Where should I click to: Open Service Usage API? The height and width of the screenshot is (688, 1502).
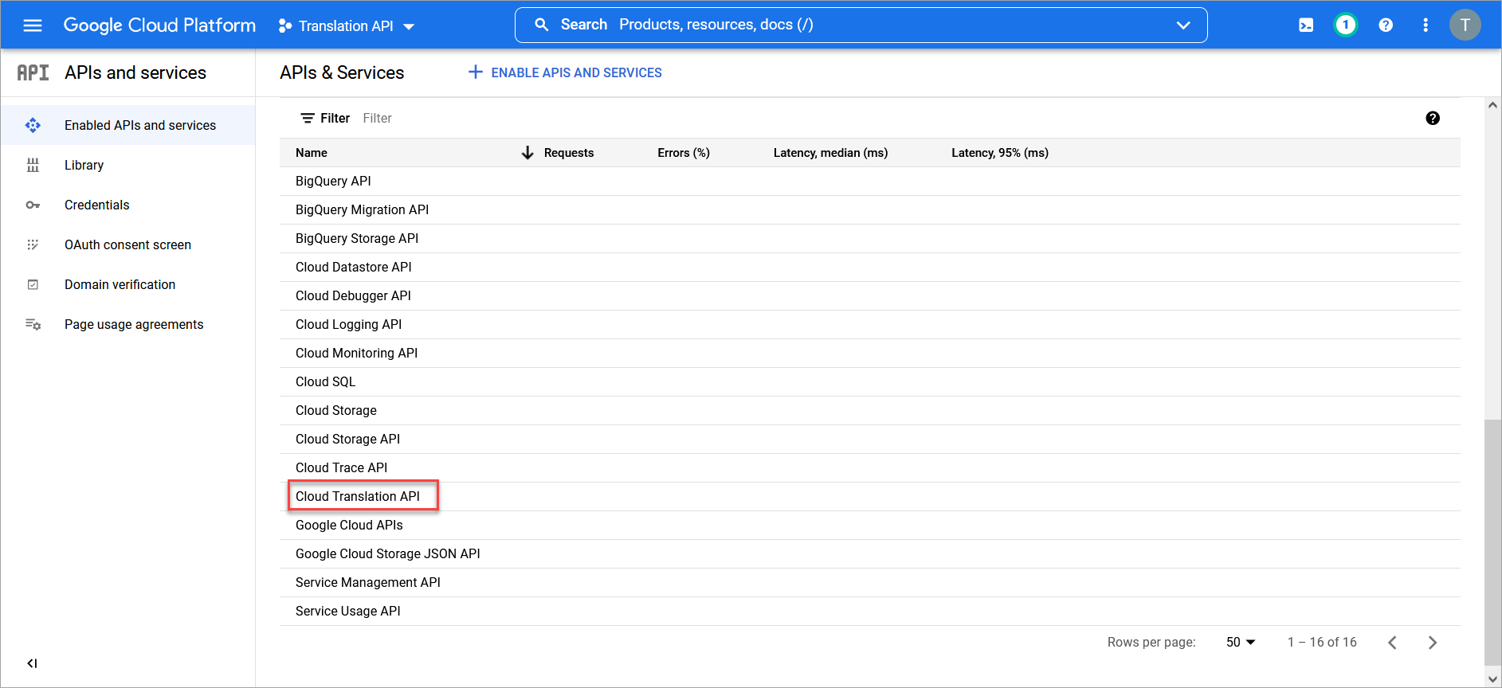348,611
